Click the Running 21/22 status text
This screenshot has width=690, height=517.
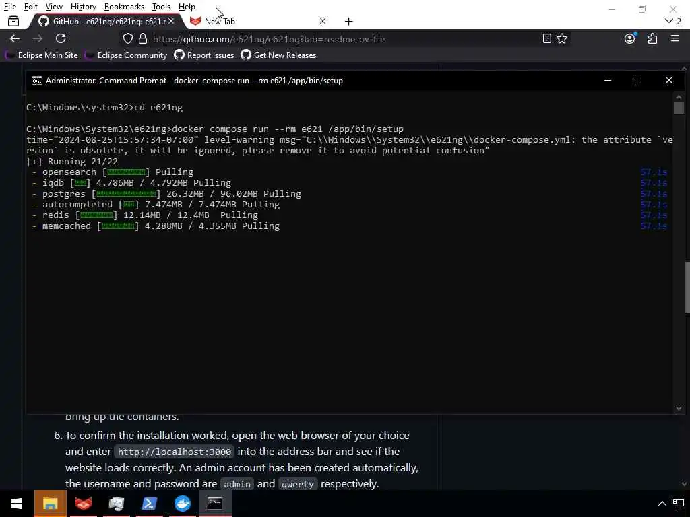click(x=71, y=162)
